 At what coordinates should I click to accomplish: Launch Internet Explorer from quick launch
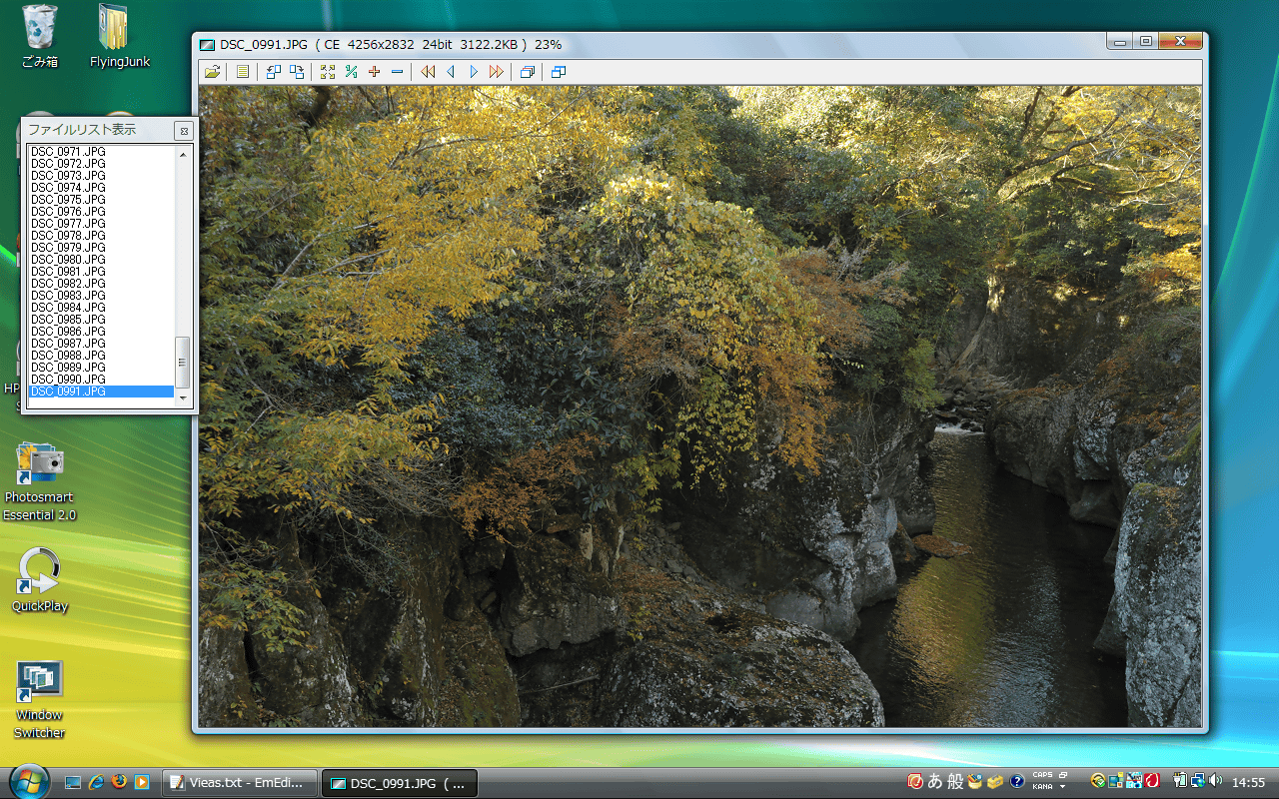(x=96, y=782)
